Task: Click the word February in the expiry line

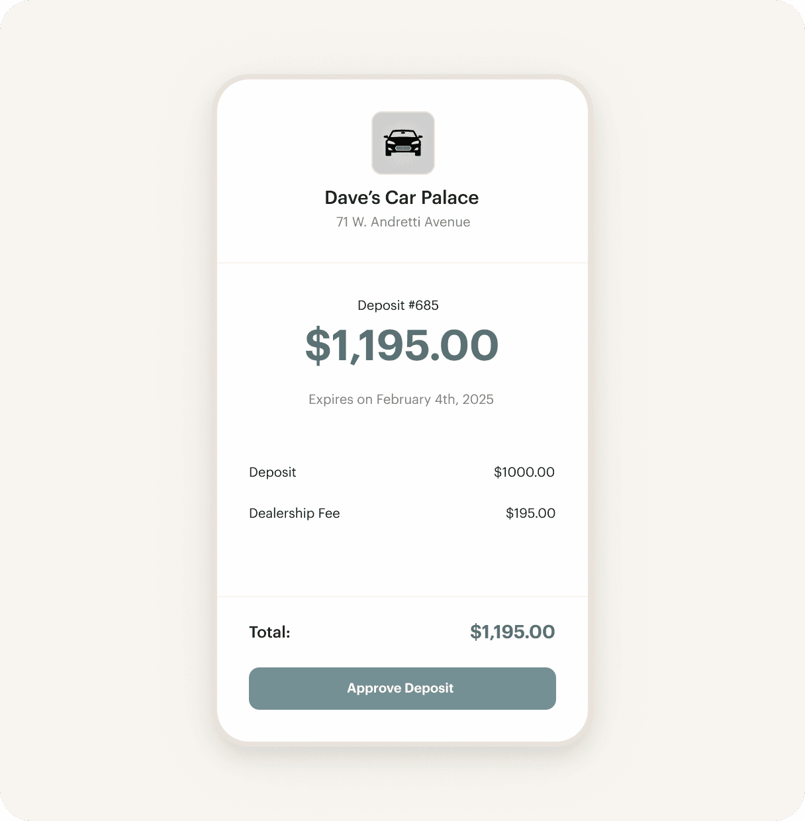Action: pos(404,399)
